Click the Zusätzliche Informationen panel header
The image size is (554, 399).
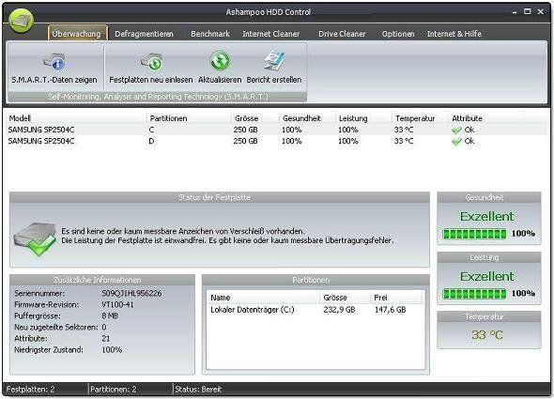(102, 280)
